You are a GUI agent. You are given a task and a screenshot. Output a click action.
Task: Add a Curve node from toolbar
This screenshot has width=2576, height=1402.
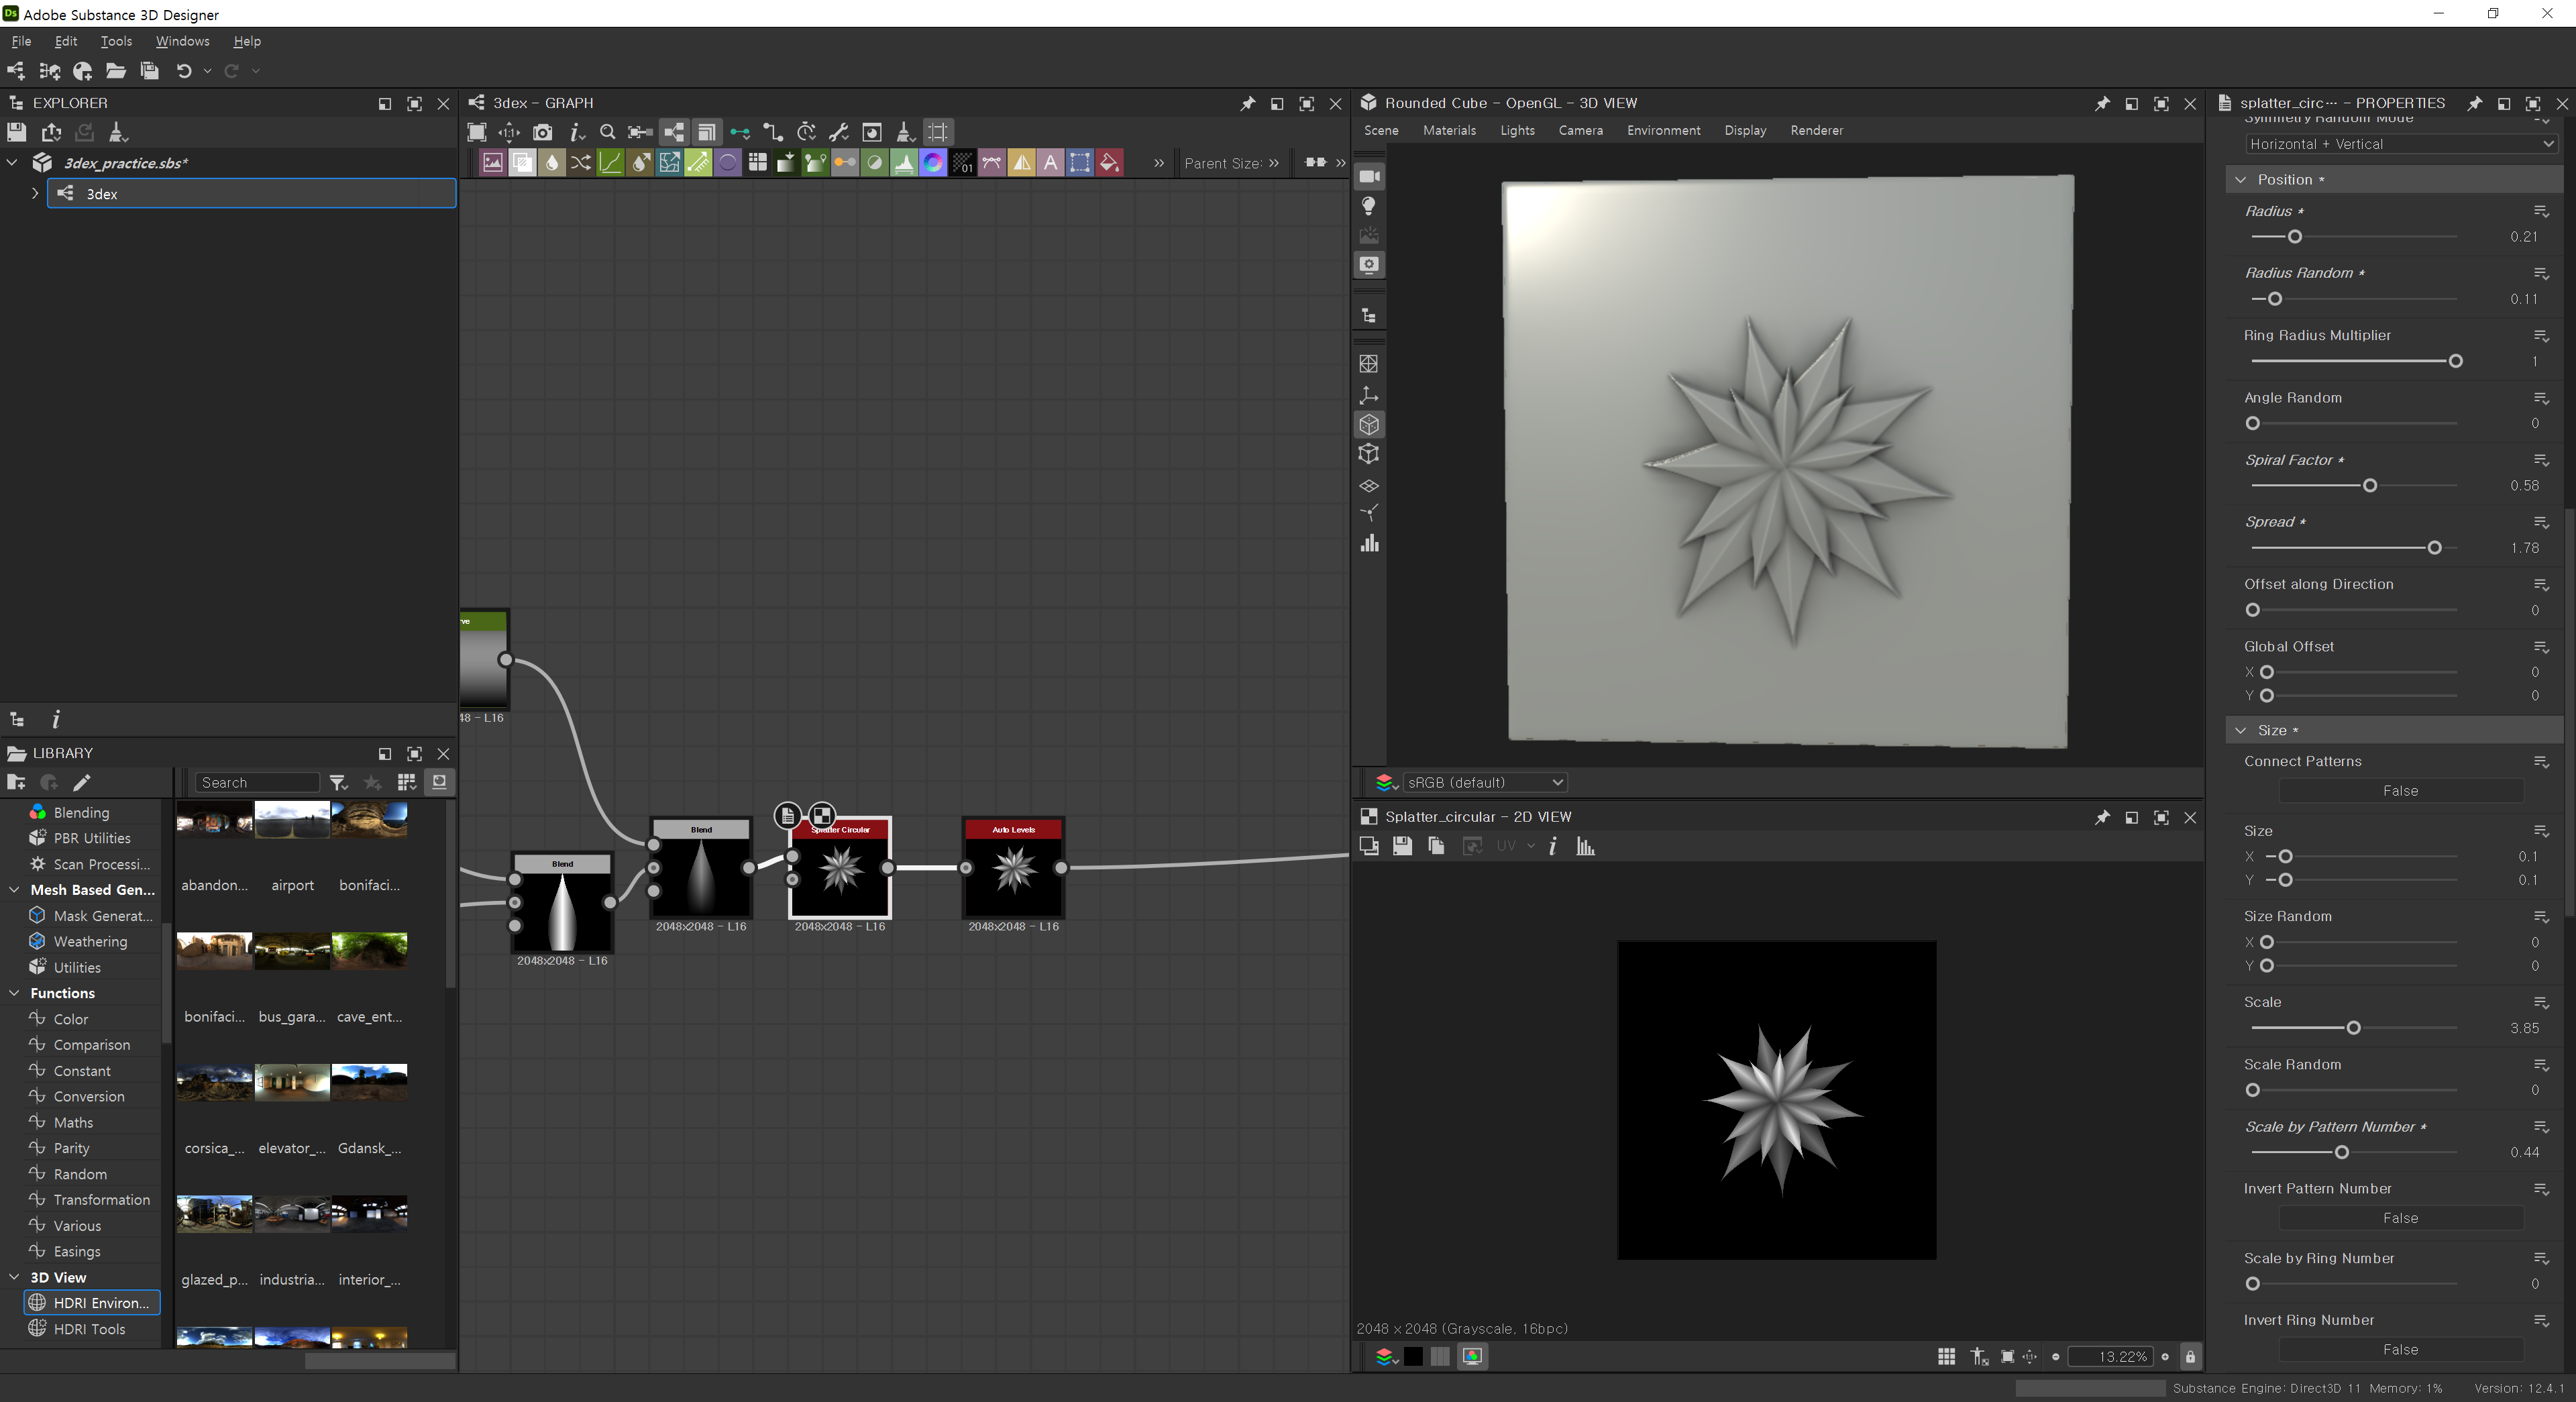(610, 163)
